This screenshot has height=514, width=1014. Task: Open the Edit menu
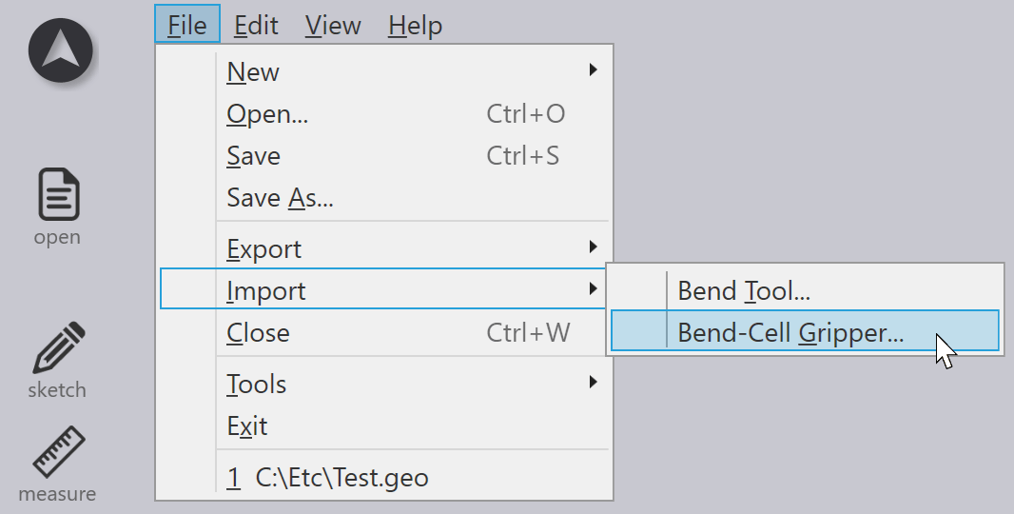coord(256,25)
